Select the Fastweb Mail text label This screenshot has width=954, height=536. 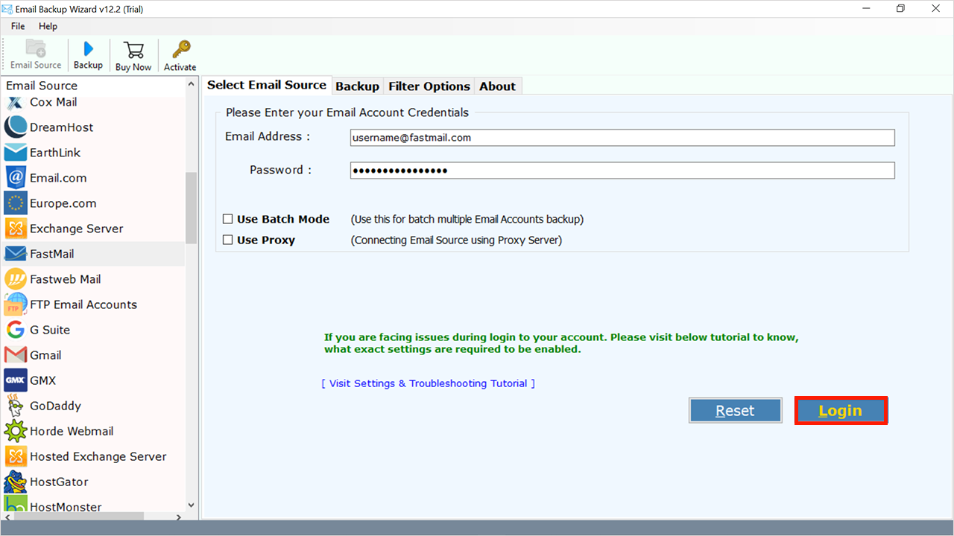(x=66, y=279)
